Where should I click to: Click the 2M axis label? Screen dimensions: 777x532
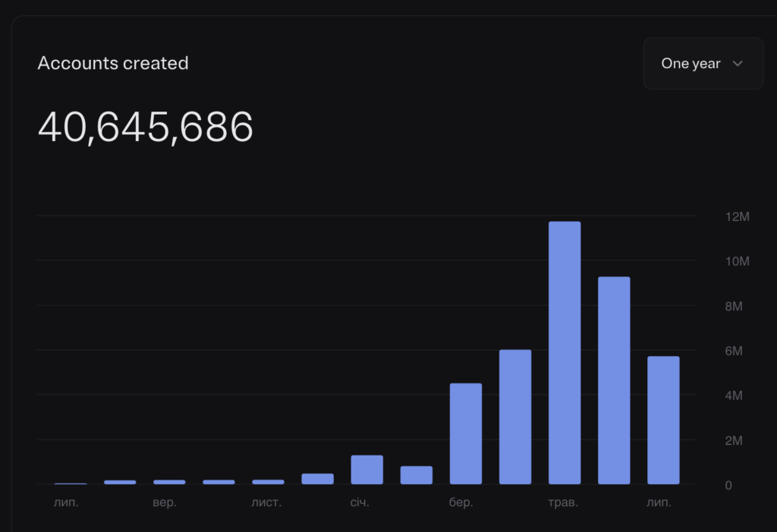tap(734, 441)
